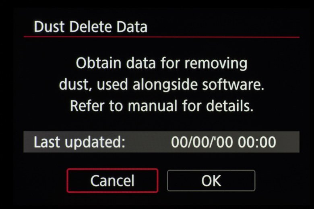
Task: Click the Last updated label
Action: click(x=79, y=142)
